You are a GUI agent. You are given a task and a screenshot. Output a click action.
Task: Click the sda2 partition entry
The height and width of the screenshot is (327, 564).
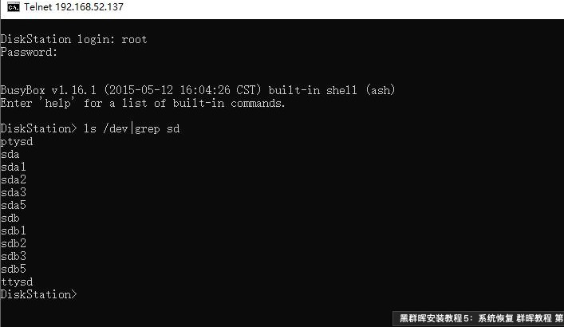point(13,179)
